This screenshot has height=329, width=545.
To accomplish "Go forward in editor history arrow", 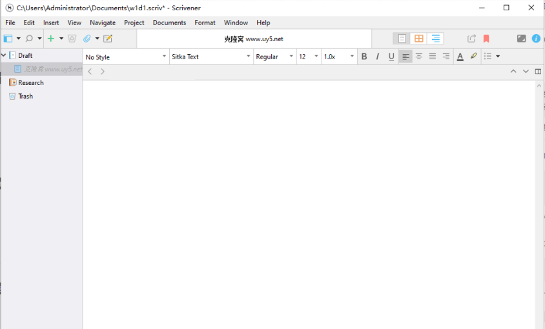I will 103,71.
